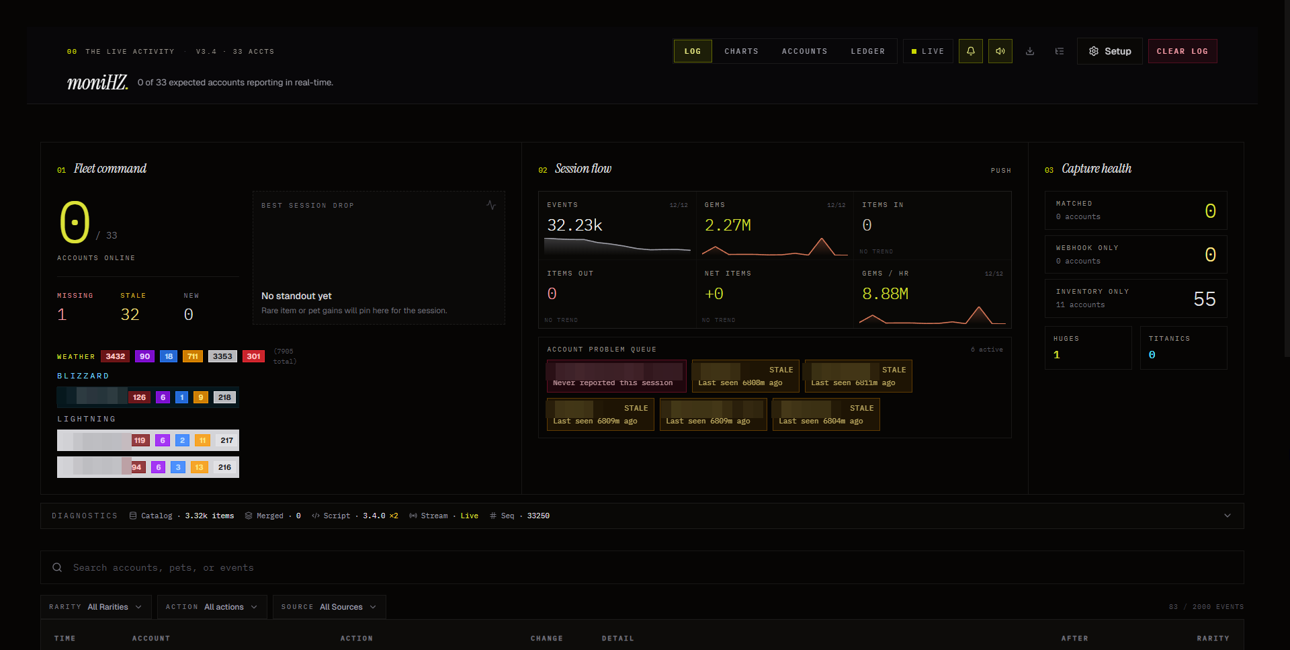Click the Lightning row with 217 total
This screenshot has width=1290, height=650.
[148, 440]
